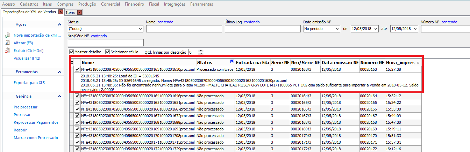Screen dimensions: 470x152
Task: Open the Comercial menu
Action: [111, 4]
